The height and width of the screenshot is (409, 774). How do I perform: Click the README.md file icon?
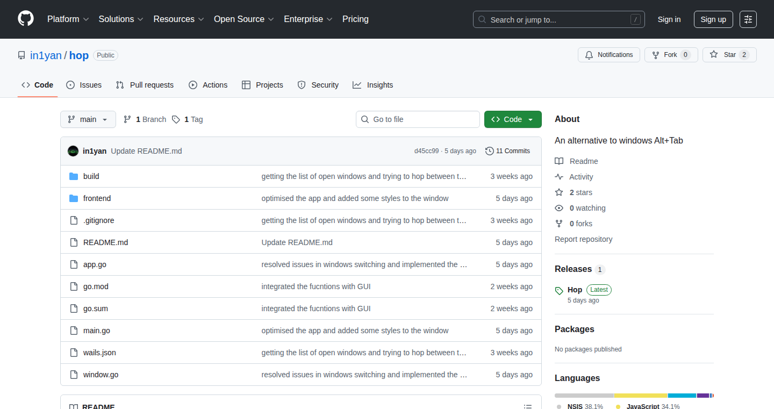[74, 242]
